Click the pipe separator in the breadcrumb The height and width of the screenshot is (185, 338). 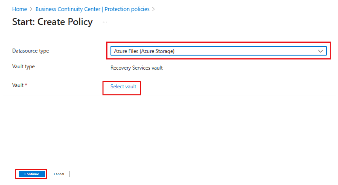coord(102,9)
